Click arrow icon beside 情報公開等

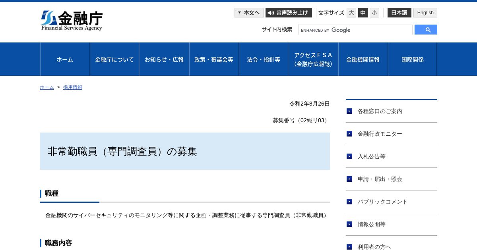349,224
